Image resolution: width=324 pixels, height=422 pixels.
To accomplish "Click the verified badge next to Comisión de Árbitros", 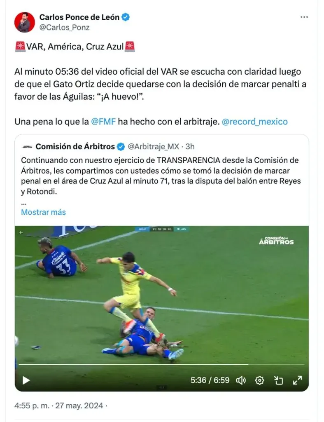I will [121, 147].
